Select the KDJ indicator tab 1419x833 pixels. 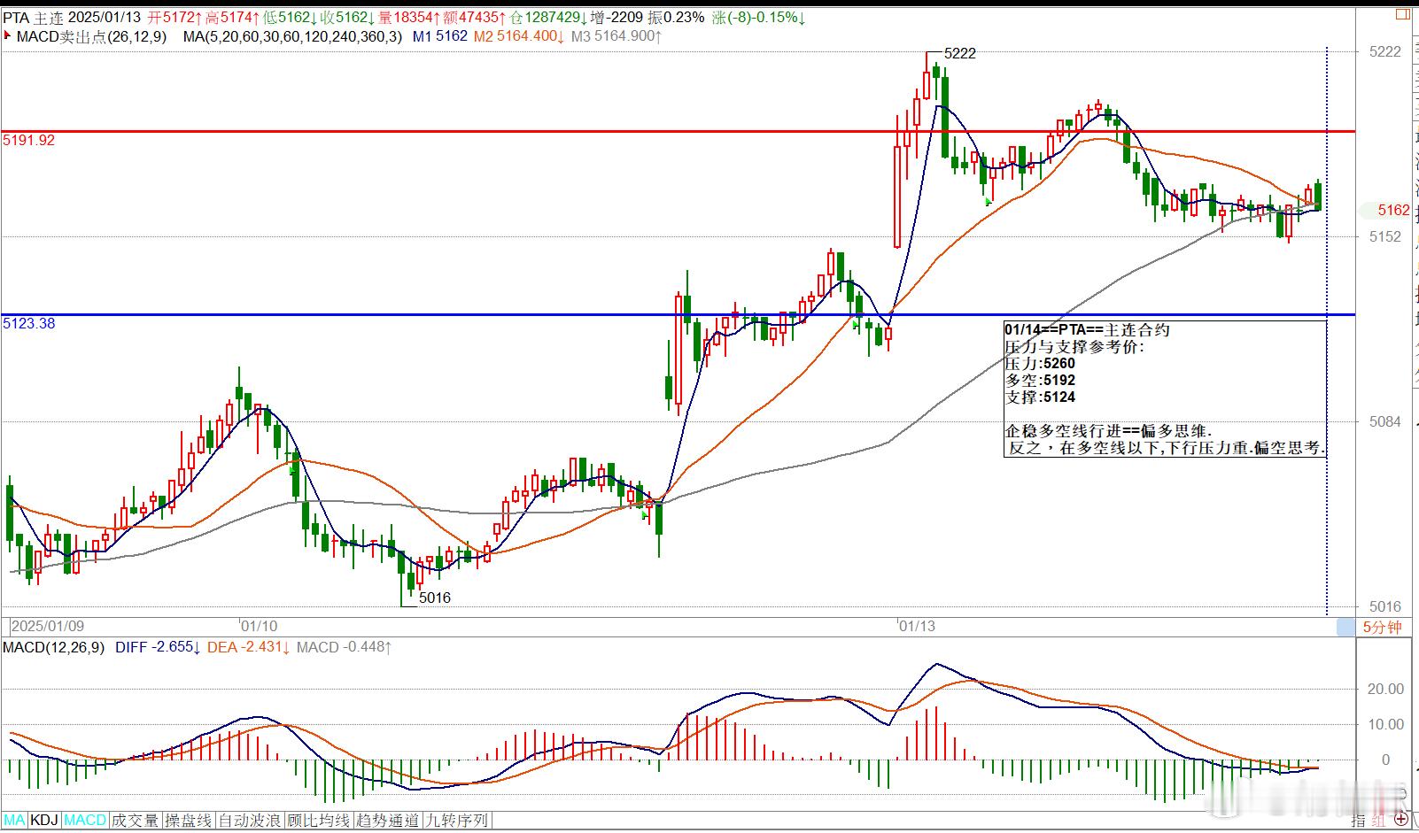(x=44, y=821)
